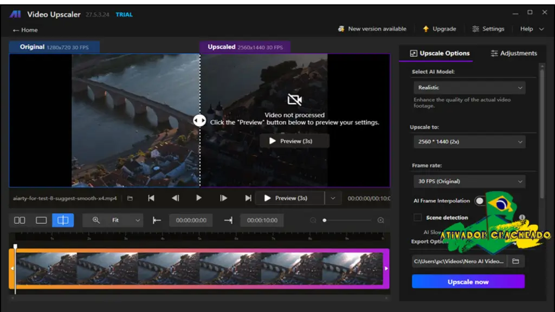Screen dimensions: 555x312
Task: Click the right trim handle of clip
Action: [386, 269]
